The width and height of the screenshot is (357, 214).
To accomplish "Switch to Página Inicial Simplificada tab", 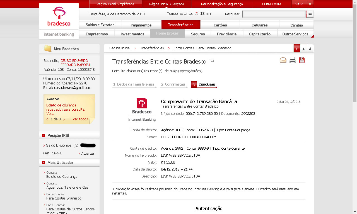I will point(115,4).
